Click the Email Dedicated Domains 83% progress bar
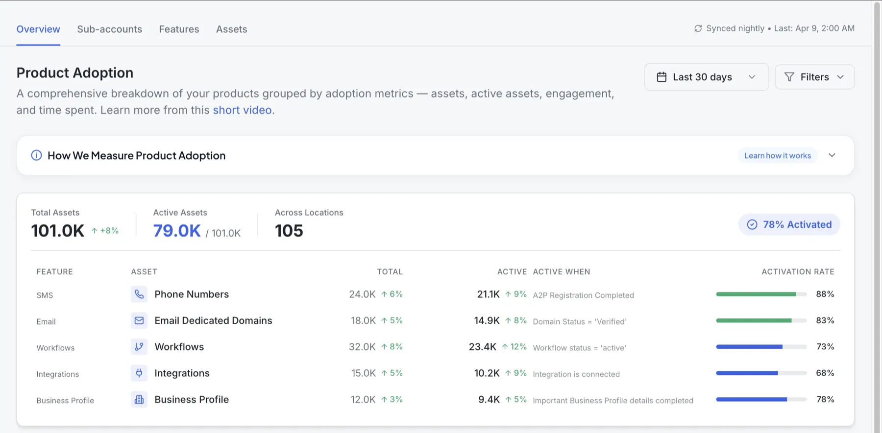The height and width of the screenshot is (433, 882). click(761, 320)
